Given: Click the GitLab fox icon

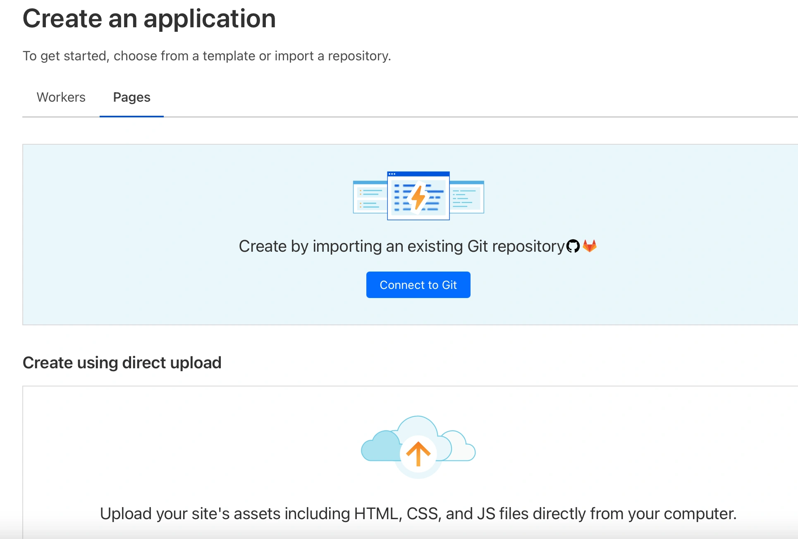Looking at the screenshot, I should pos(590,246).
